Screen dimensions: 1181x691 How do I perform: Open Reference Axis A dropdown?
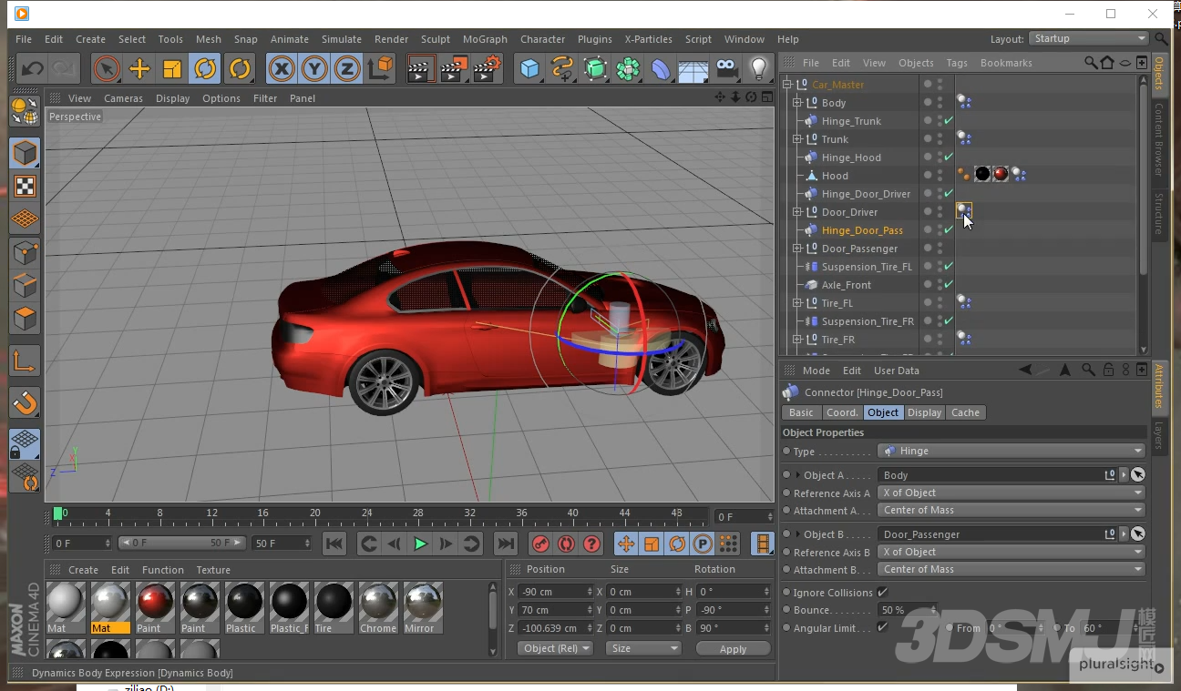tap(1012, 493)
